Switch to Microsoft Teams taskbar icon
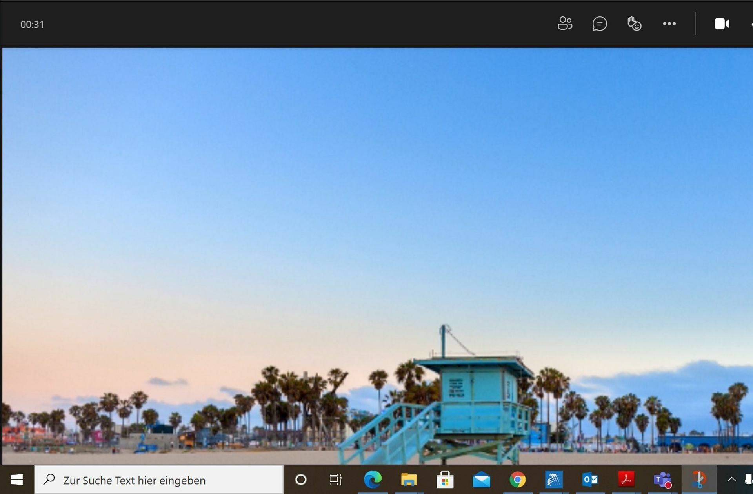This screenshot has width=753, height=494. click(x=662, y=480)
